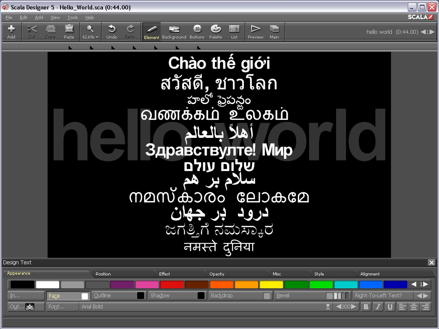Close the Design Text panel
439x329 pixels.
pos(431,263)
